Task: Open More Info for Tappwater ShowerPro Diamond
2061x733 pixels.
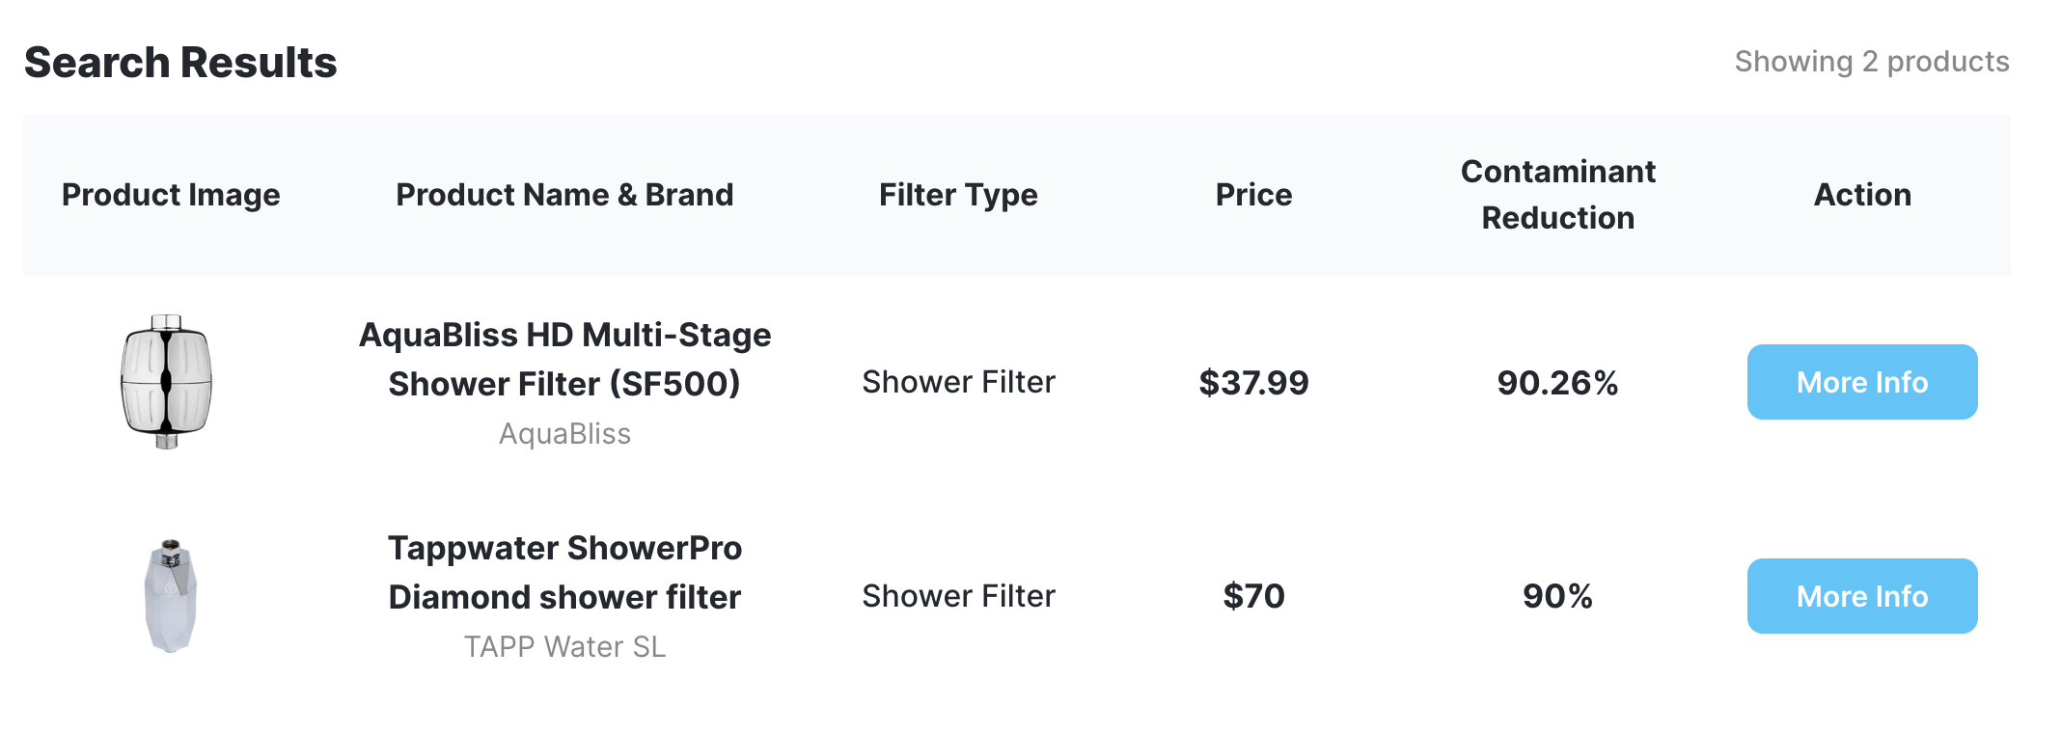Action: pyautogui.click(x=1861, y=596)
